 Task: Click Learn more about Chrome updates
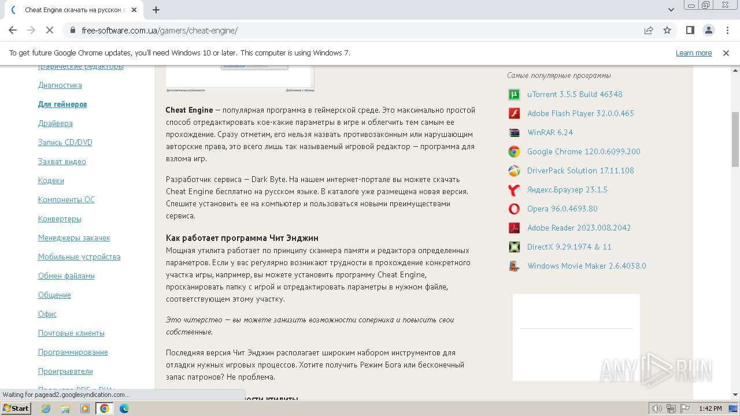pyautogui.click(x=694, y=53)
